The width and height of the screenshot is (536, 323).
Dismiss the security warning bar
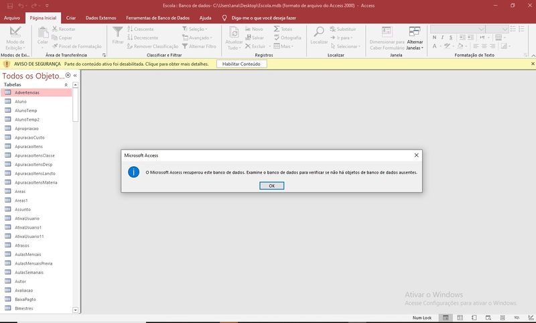point(533,64)
